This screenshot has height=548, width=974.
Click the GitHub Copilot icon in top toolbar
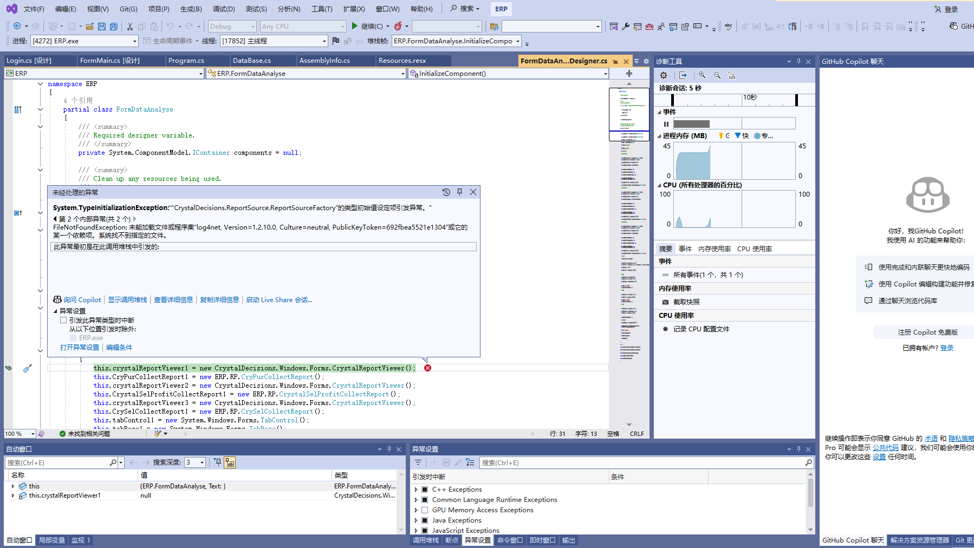click(x=953, y=26)
